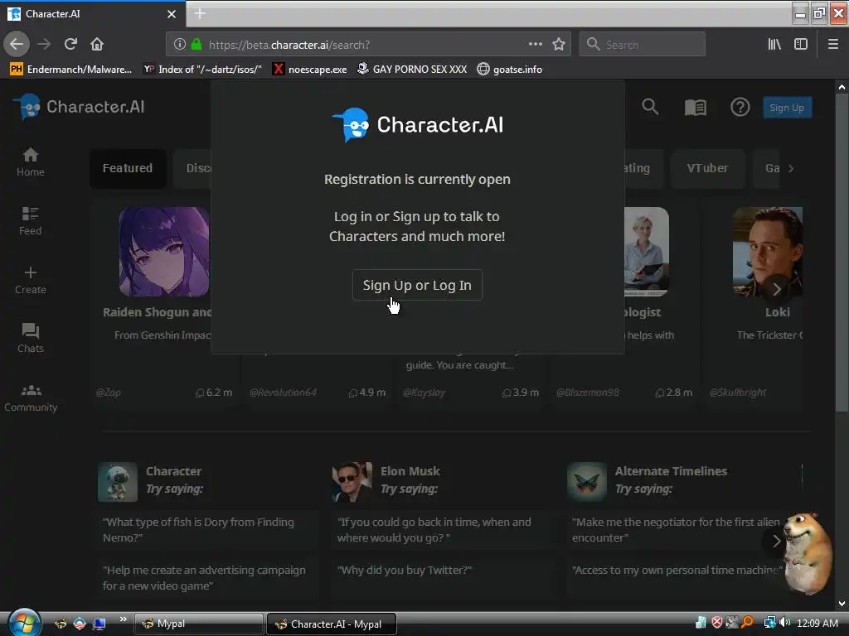Click the browser Forward arrow button
Image resolution: width=849 pixels, height=636 pixels.
coord(44,45)
